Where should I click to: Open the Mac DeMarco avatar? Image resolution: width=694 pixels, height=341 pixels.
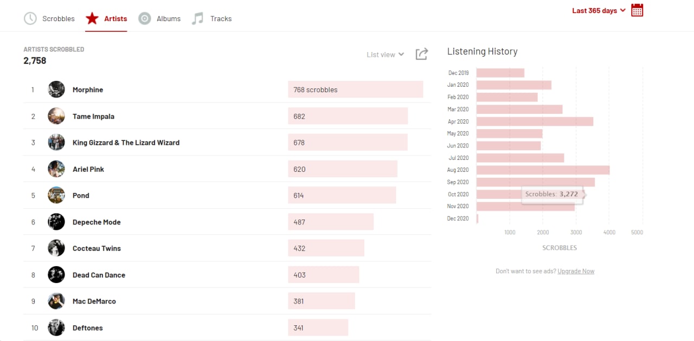click(56, 301)
